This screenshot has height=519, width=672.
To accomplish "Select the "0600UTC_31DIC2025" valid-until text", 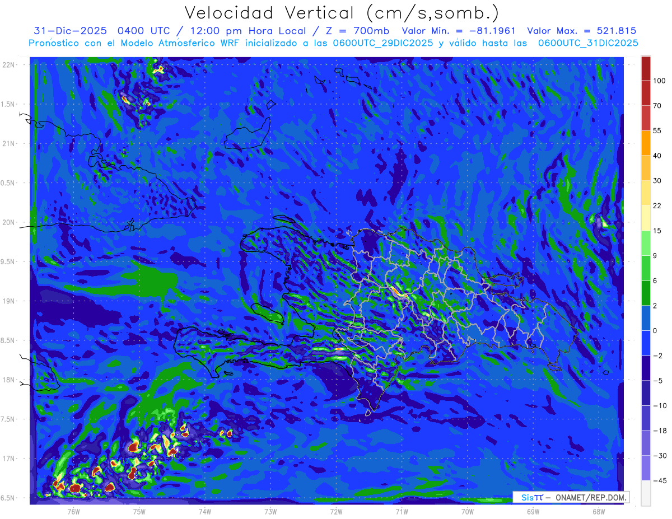I will (x=587, y=43).
